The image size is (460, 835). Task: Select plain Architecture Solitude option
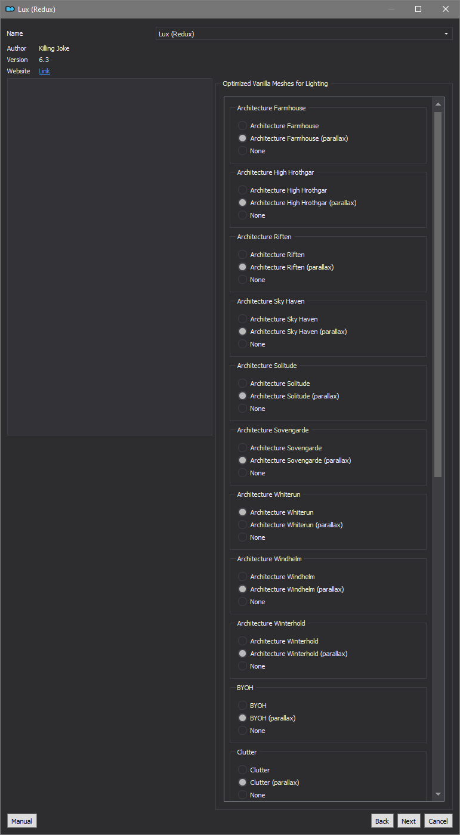[274, 384]
